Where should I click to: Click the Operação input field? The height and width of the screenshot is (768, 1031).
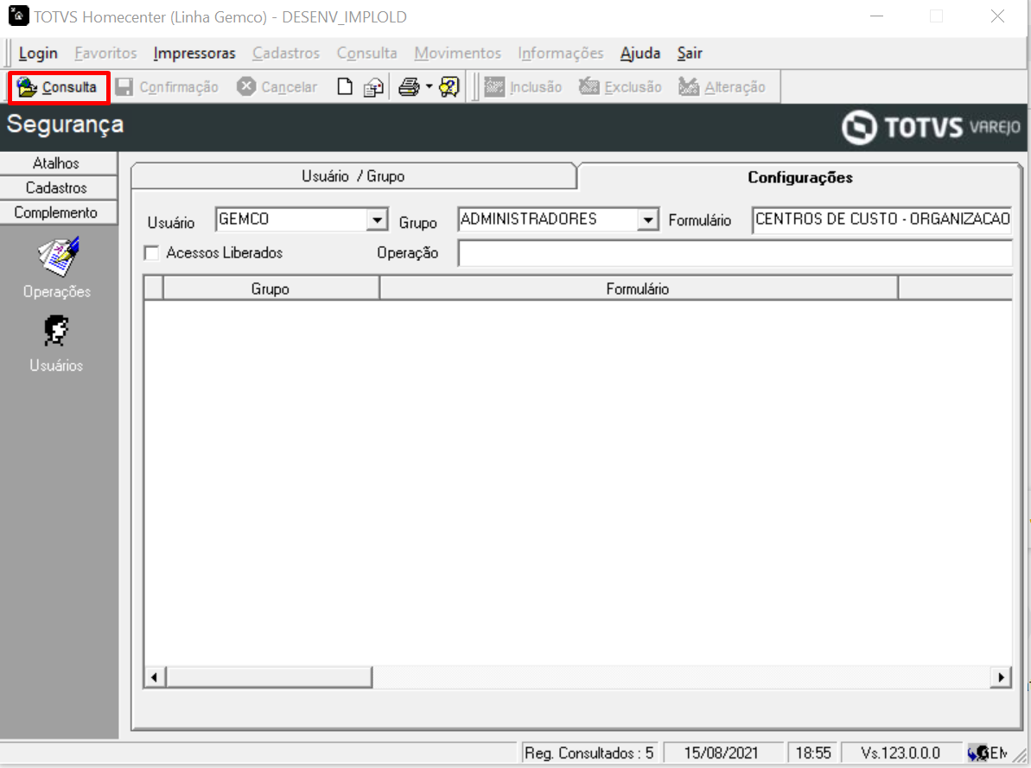[x=735, y=253]
